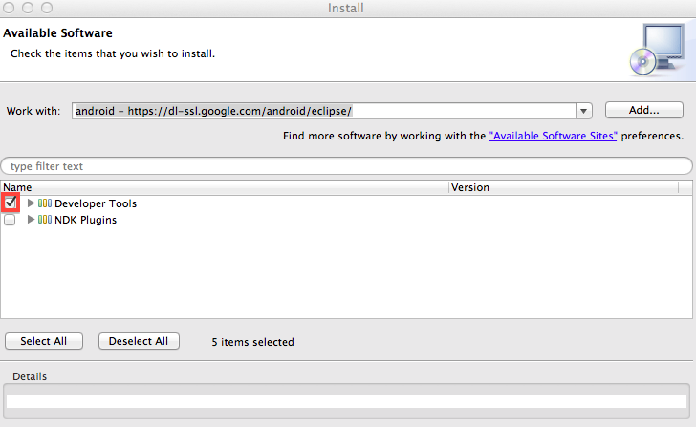Screen dimensions: 696x427
Task: Click the install wizard computer disc icon
Action: point(657,50)
